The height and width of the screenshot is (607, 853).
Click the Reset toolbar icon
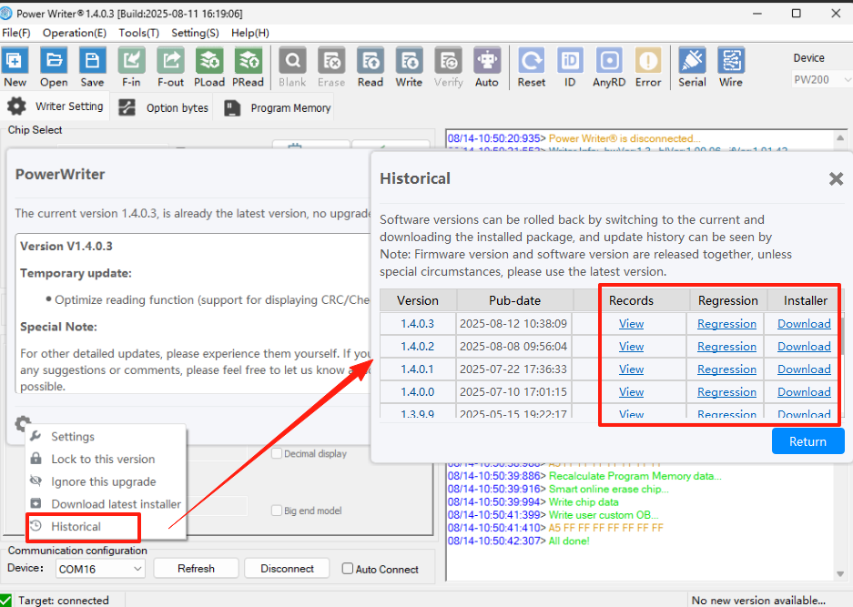click(x=532, y=67)
